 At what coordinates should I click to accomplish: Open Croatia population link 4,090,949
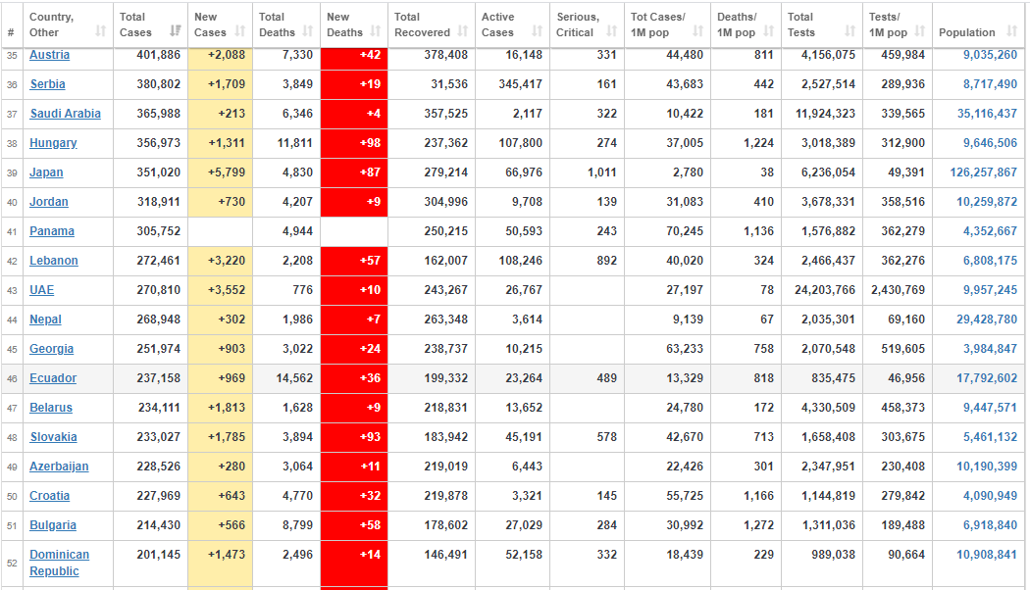(990, 496)
